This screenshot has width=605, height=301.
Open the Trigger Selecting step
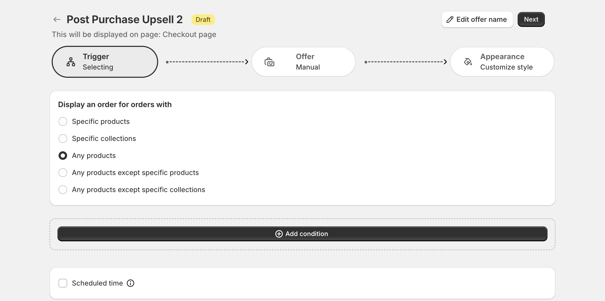(x=105, y=62)
